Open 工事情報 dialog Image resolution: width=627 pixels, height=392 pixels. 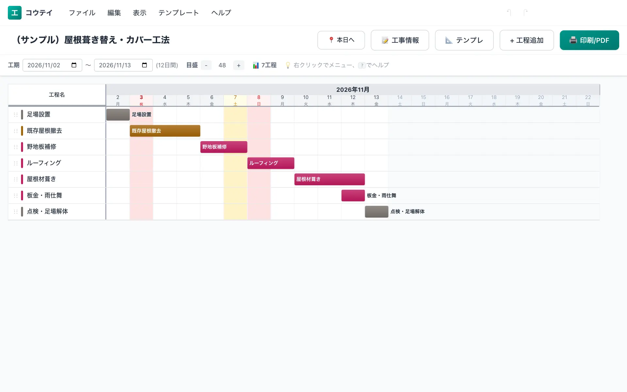(400, 40)
